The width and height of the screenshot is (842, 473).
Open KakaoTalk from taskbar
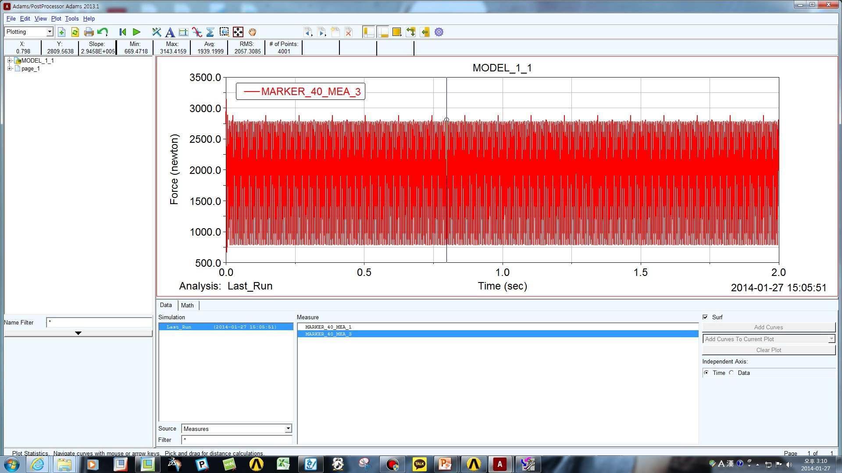click(x=420, y=464)
